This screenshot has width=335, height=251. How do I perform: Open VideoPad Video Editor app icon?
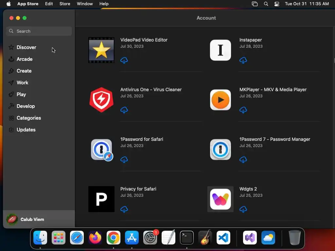pos(101,50)
